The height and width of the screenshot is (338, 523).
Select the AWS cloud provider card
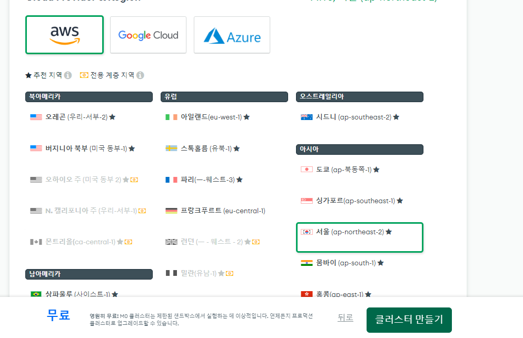click(x=64, y=35)
